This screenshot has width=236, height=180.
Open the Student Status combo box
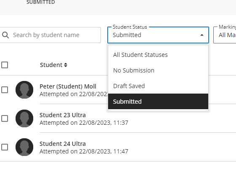pos(158,35)
